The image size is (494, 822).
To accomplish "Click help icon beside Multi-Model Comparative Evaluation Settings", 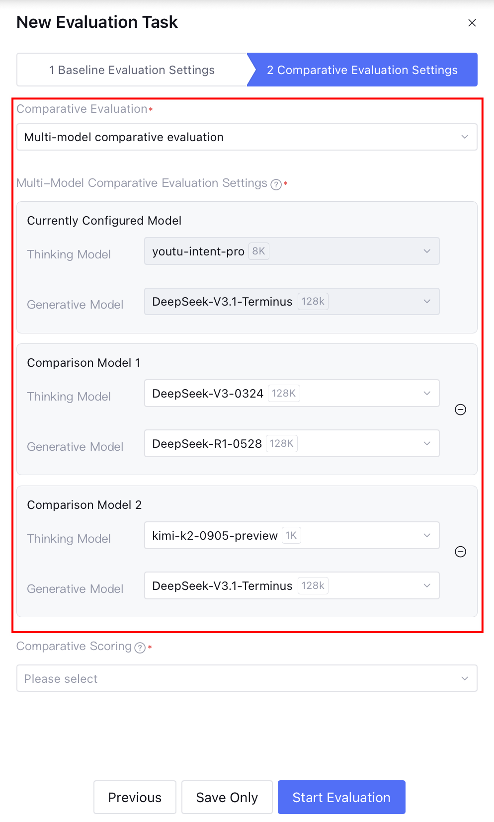I will 276,185.
